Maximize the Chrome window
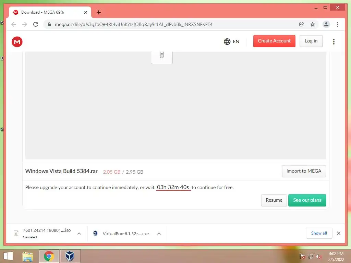The width and height of the screenshot is (351, 263). 325,8
